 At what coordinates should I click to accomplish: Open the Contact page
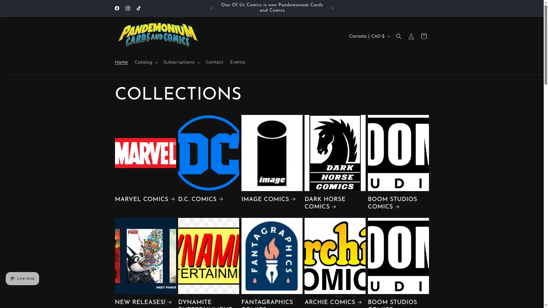(214, 62)
